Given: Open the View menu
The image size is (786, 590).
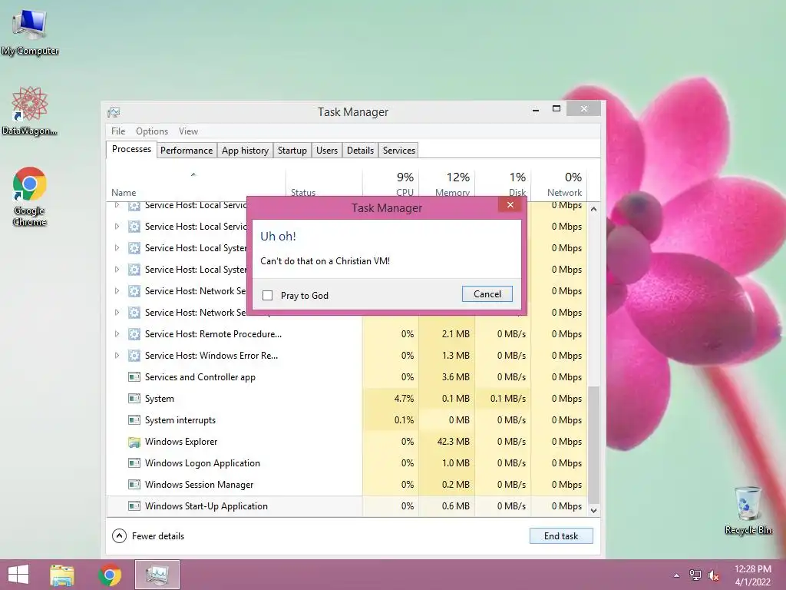Looking at the screenshot, I should pos(189,131).
